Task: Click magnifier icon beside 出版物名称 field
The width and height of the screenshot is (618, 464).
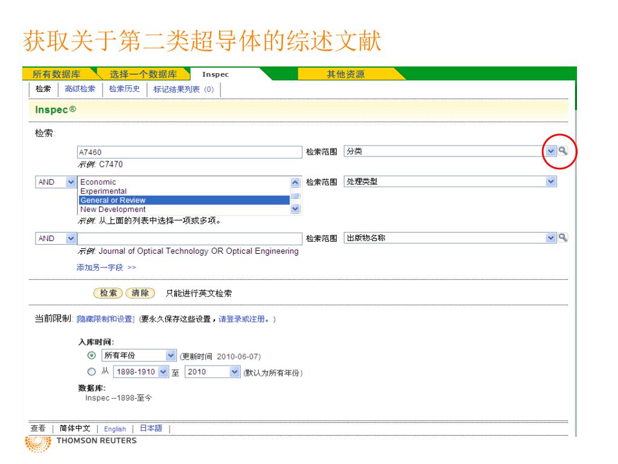Action: tap(563, 237)
